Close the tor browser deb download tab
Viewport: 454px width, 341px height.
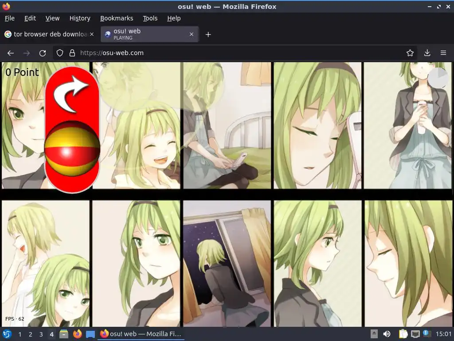(92, 34)
